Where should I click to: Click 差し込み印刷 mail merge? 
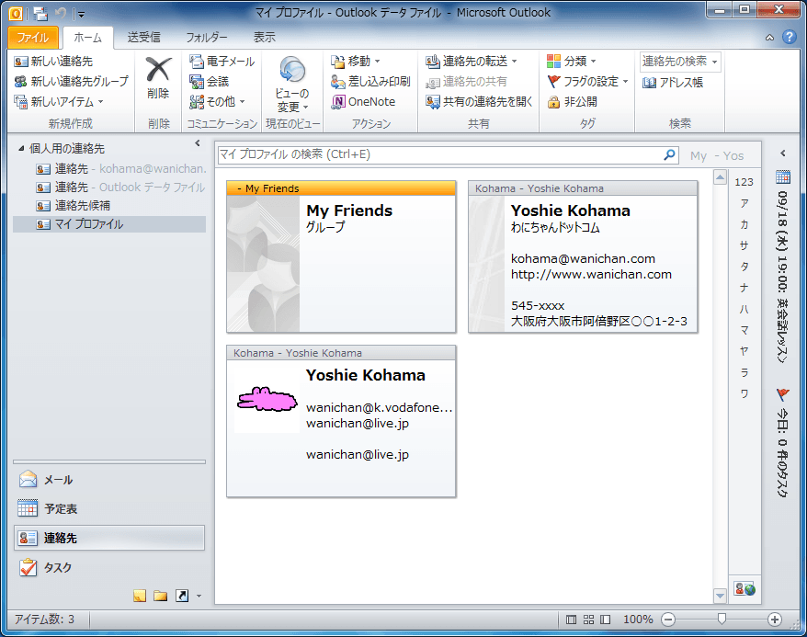370,81
